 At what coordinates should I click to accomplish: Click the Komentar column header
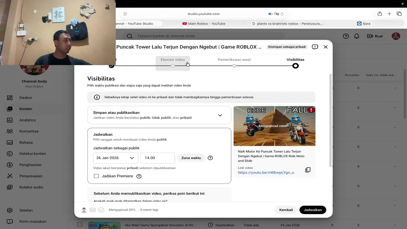click(352, 75)
